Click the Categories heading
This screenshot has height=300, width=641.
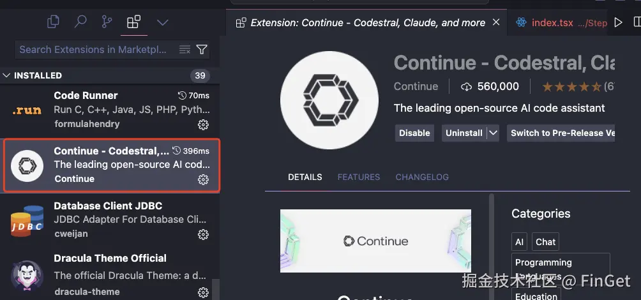click(x=541, y=213)
